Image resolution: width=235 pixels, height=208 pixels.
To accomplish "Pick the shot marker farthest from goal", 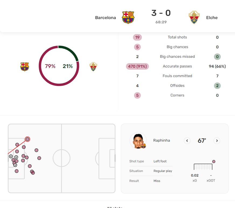I will point(39,158).
